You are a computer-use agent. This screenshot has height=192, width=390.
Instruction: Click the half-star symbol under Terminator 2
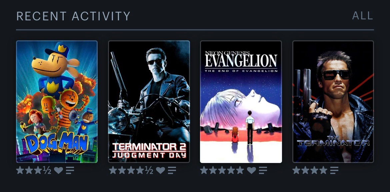pyautogui.click(x=149, y=170)
